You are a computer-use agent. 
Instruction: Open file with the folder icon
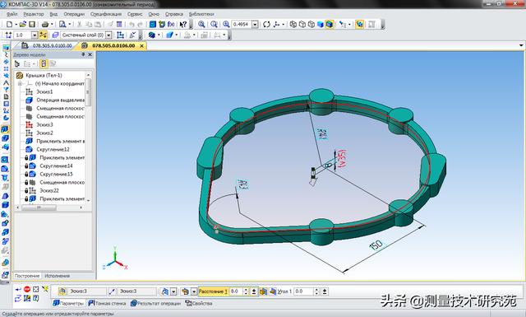click(23, 24)
